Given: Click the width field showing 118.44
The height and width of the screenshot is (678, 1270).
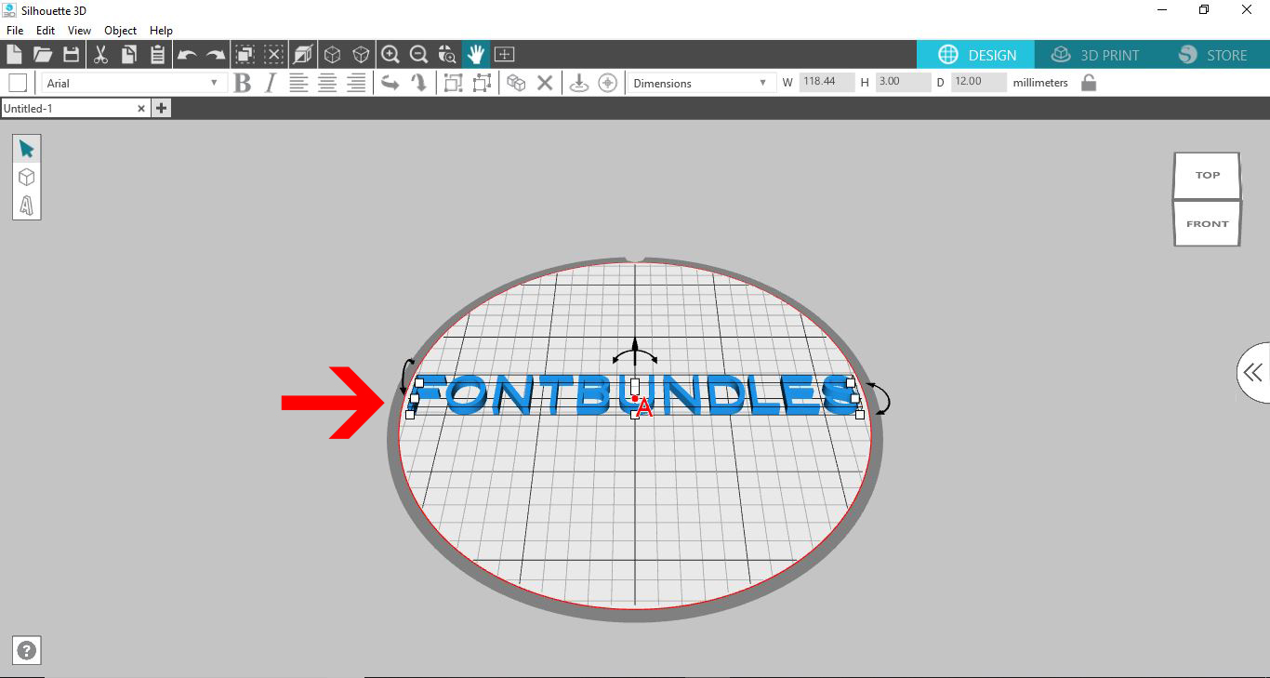Looking at the screenshot, I should tap(826, 82).
